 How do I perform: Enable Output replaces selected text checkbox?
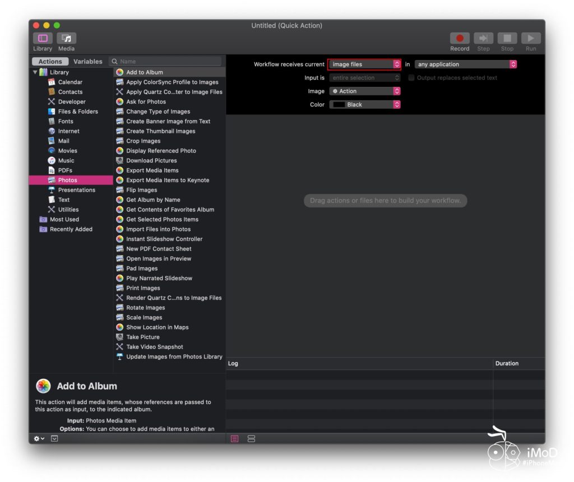point(411,78)
